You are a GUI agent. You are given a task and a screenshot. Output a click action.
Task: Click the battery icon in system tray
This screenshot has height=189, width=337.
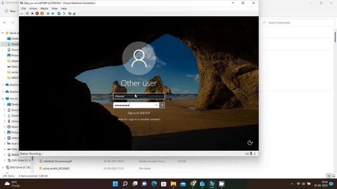[x=309, y=184]
